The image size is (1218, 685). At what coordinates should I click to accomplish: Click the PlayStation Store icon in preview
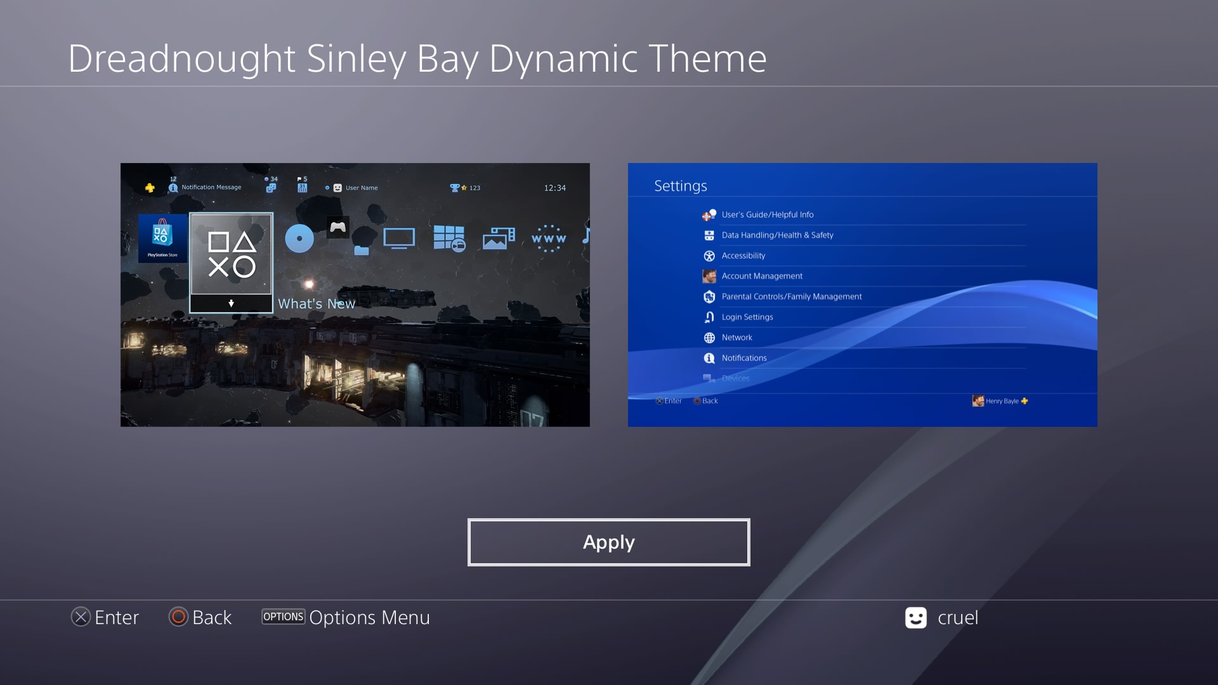(x=162, y=238)
